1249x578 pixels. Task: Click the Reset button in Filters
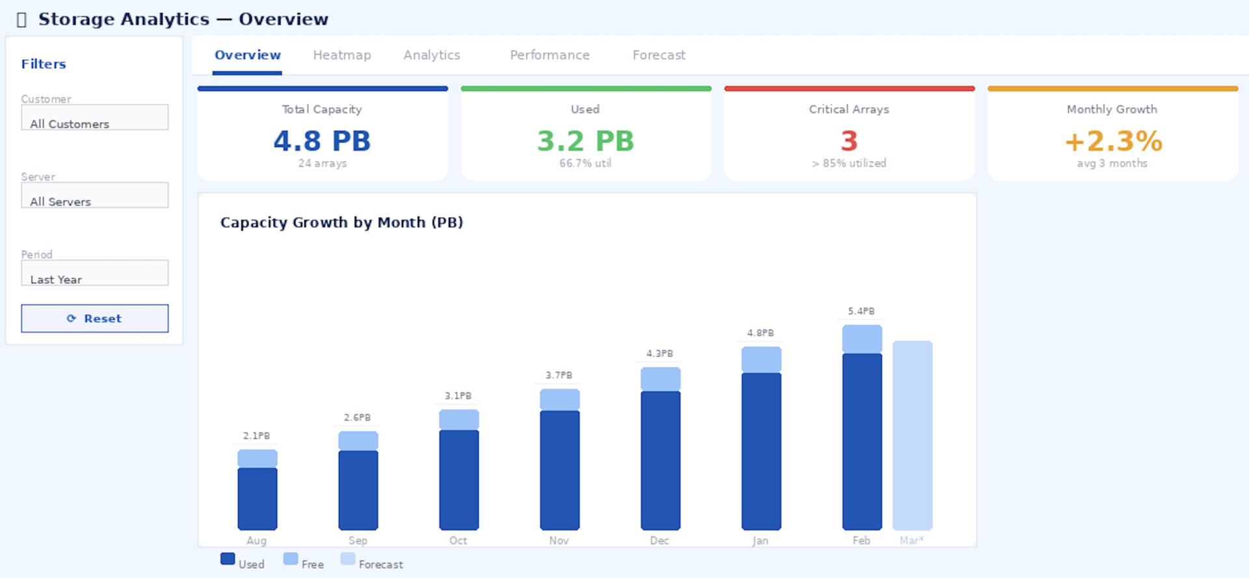coord(94,318)
